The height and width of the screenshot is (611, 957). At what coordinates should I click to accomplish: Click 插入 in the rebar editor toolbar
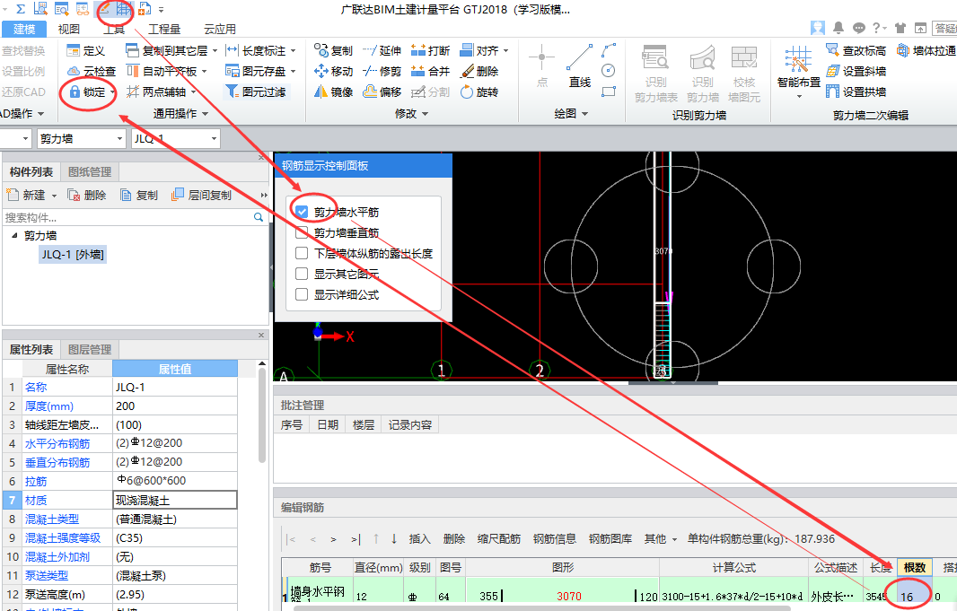[x=420, y=539]
